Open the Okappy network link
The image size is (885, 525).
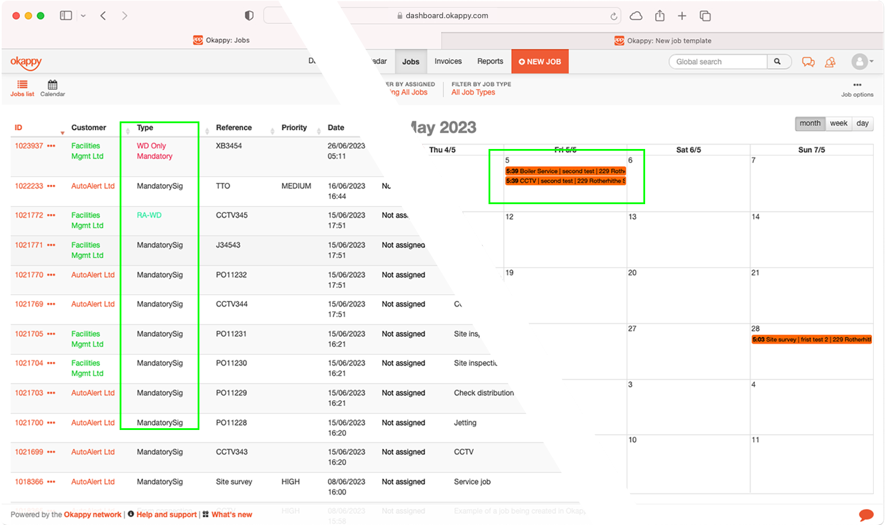pyautogui.click(x=93, y=515)
